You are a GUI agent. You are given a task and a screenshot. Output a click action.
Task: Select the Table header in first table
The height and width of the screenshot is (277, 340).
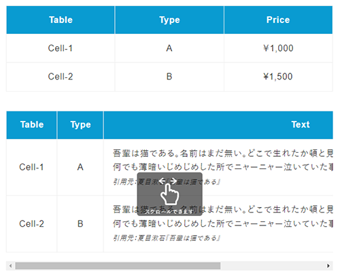[61, 20]
